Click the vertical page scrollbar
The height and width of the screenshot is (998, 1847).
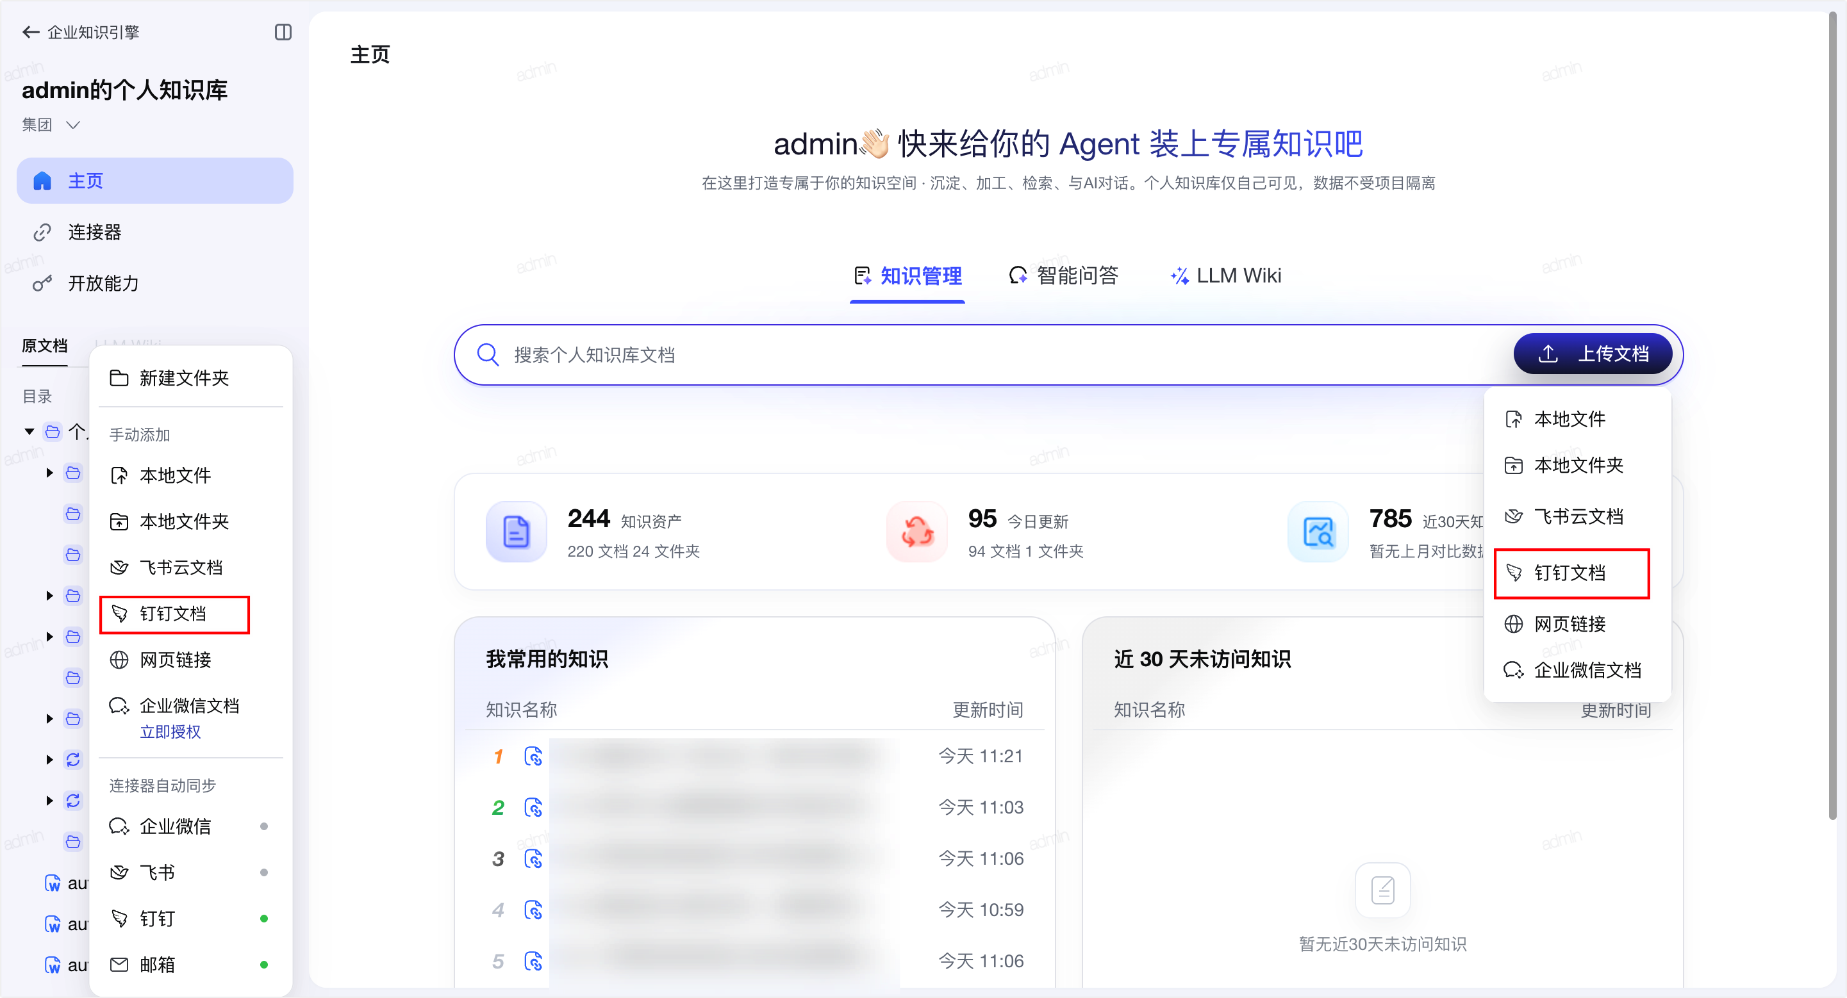[x=1833, y=416]
